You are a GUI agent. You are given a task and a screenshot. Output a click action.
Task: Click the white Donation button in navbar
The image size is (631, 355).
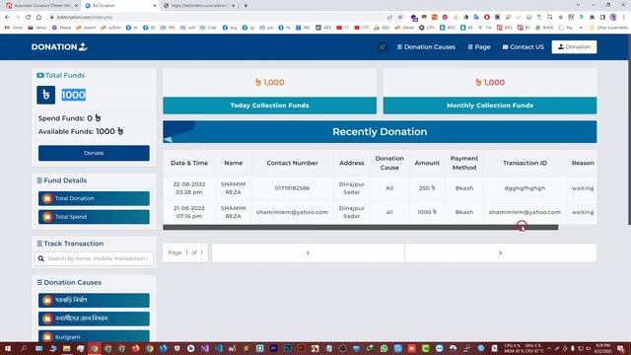574,47
